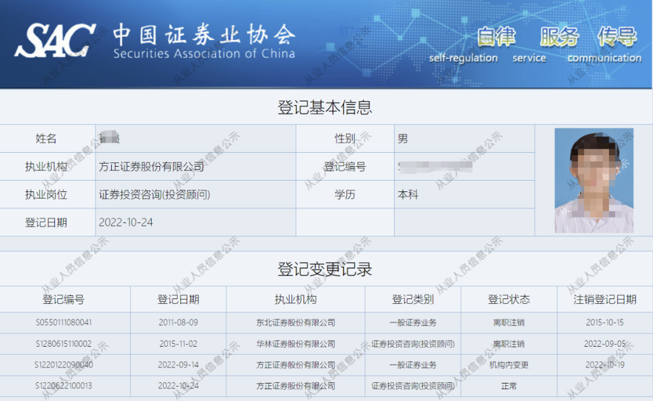653x401 pixels.
Task: Click 方正证券股份有限公司 in the S1220622100013 row
Action: pos(296,386)
